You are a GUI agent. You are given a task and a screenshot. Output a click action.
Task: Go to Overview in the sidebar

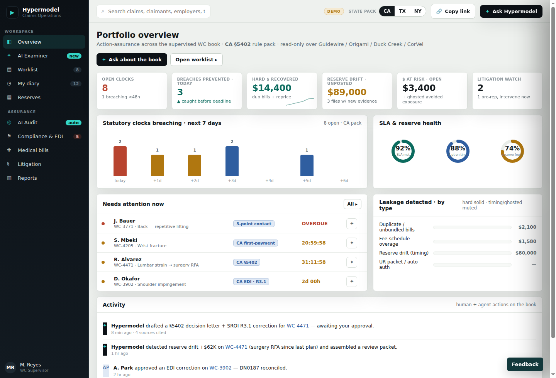pos(44,42)
